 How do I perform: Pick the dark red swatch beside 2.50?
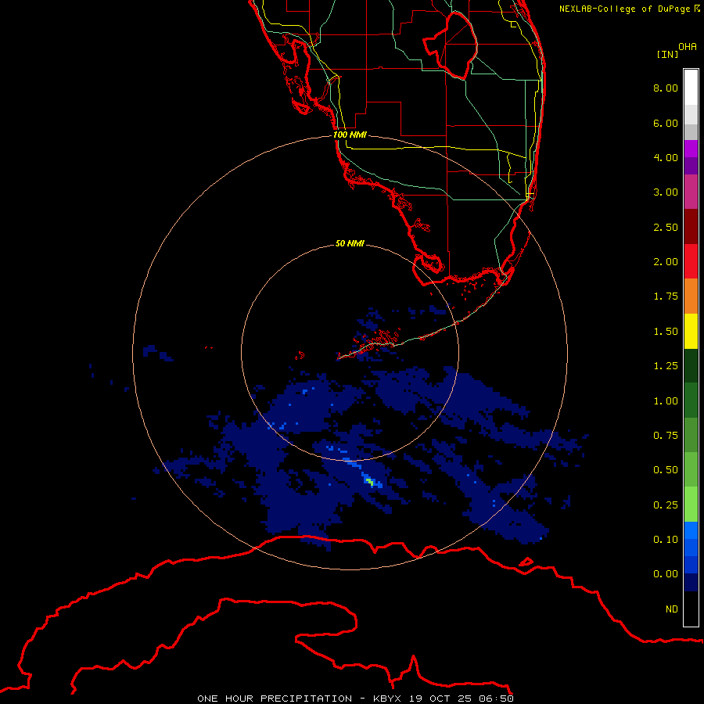click(691, 227)
